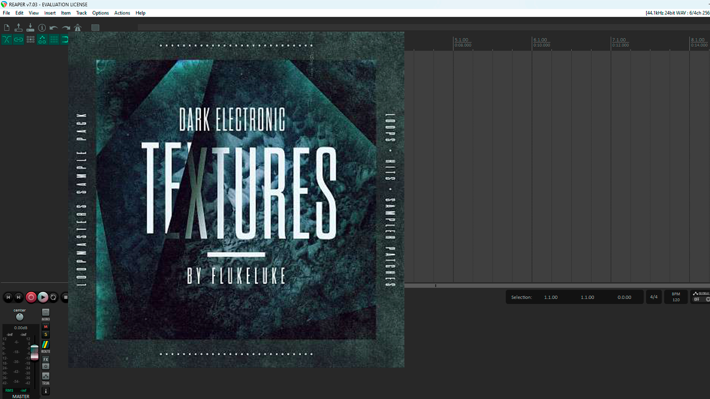The image size is (710, 399).
Task: Toggle grid lines icon in toolbar
Action: click(x=54, y=39)
